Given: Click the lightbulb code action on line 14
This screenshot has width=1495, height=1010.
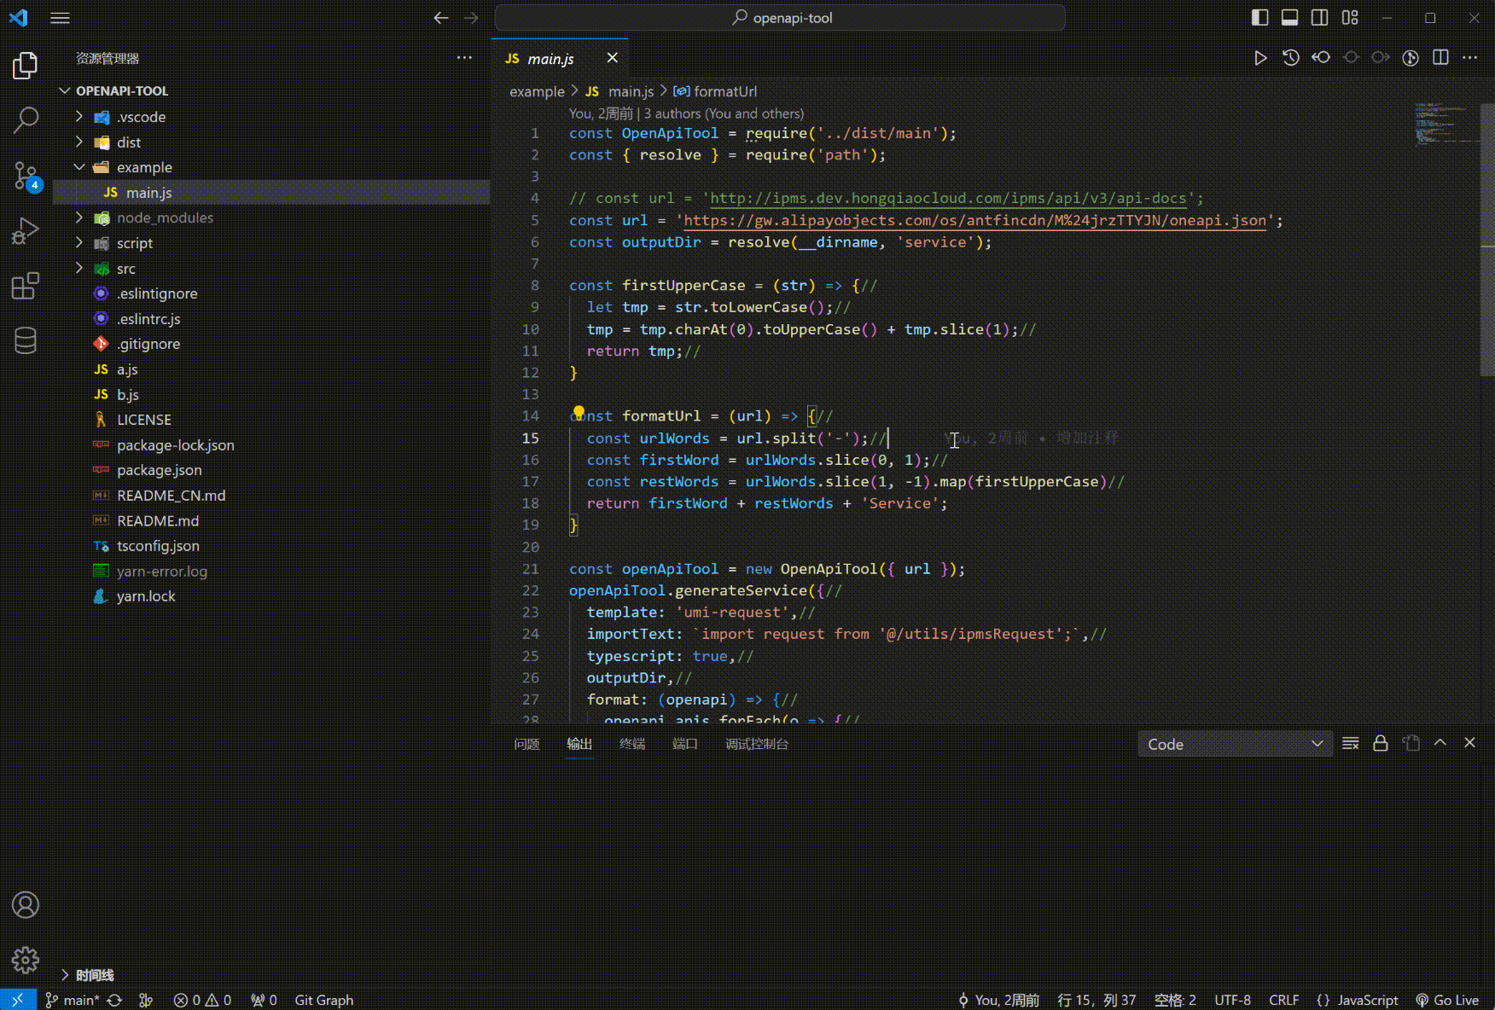Looking at the screenshot, I should point(579,413).
